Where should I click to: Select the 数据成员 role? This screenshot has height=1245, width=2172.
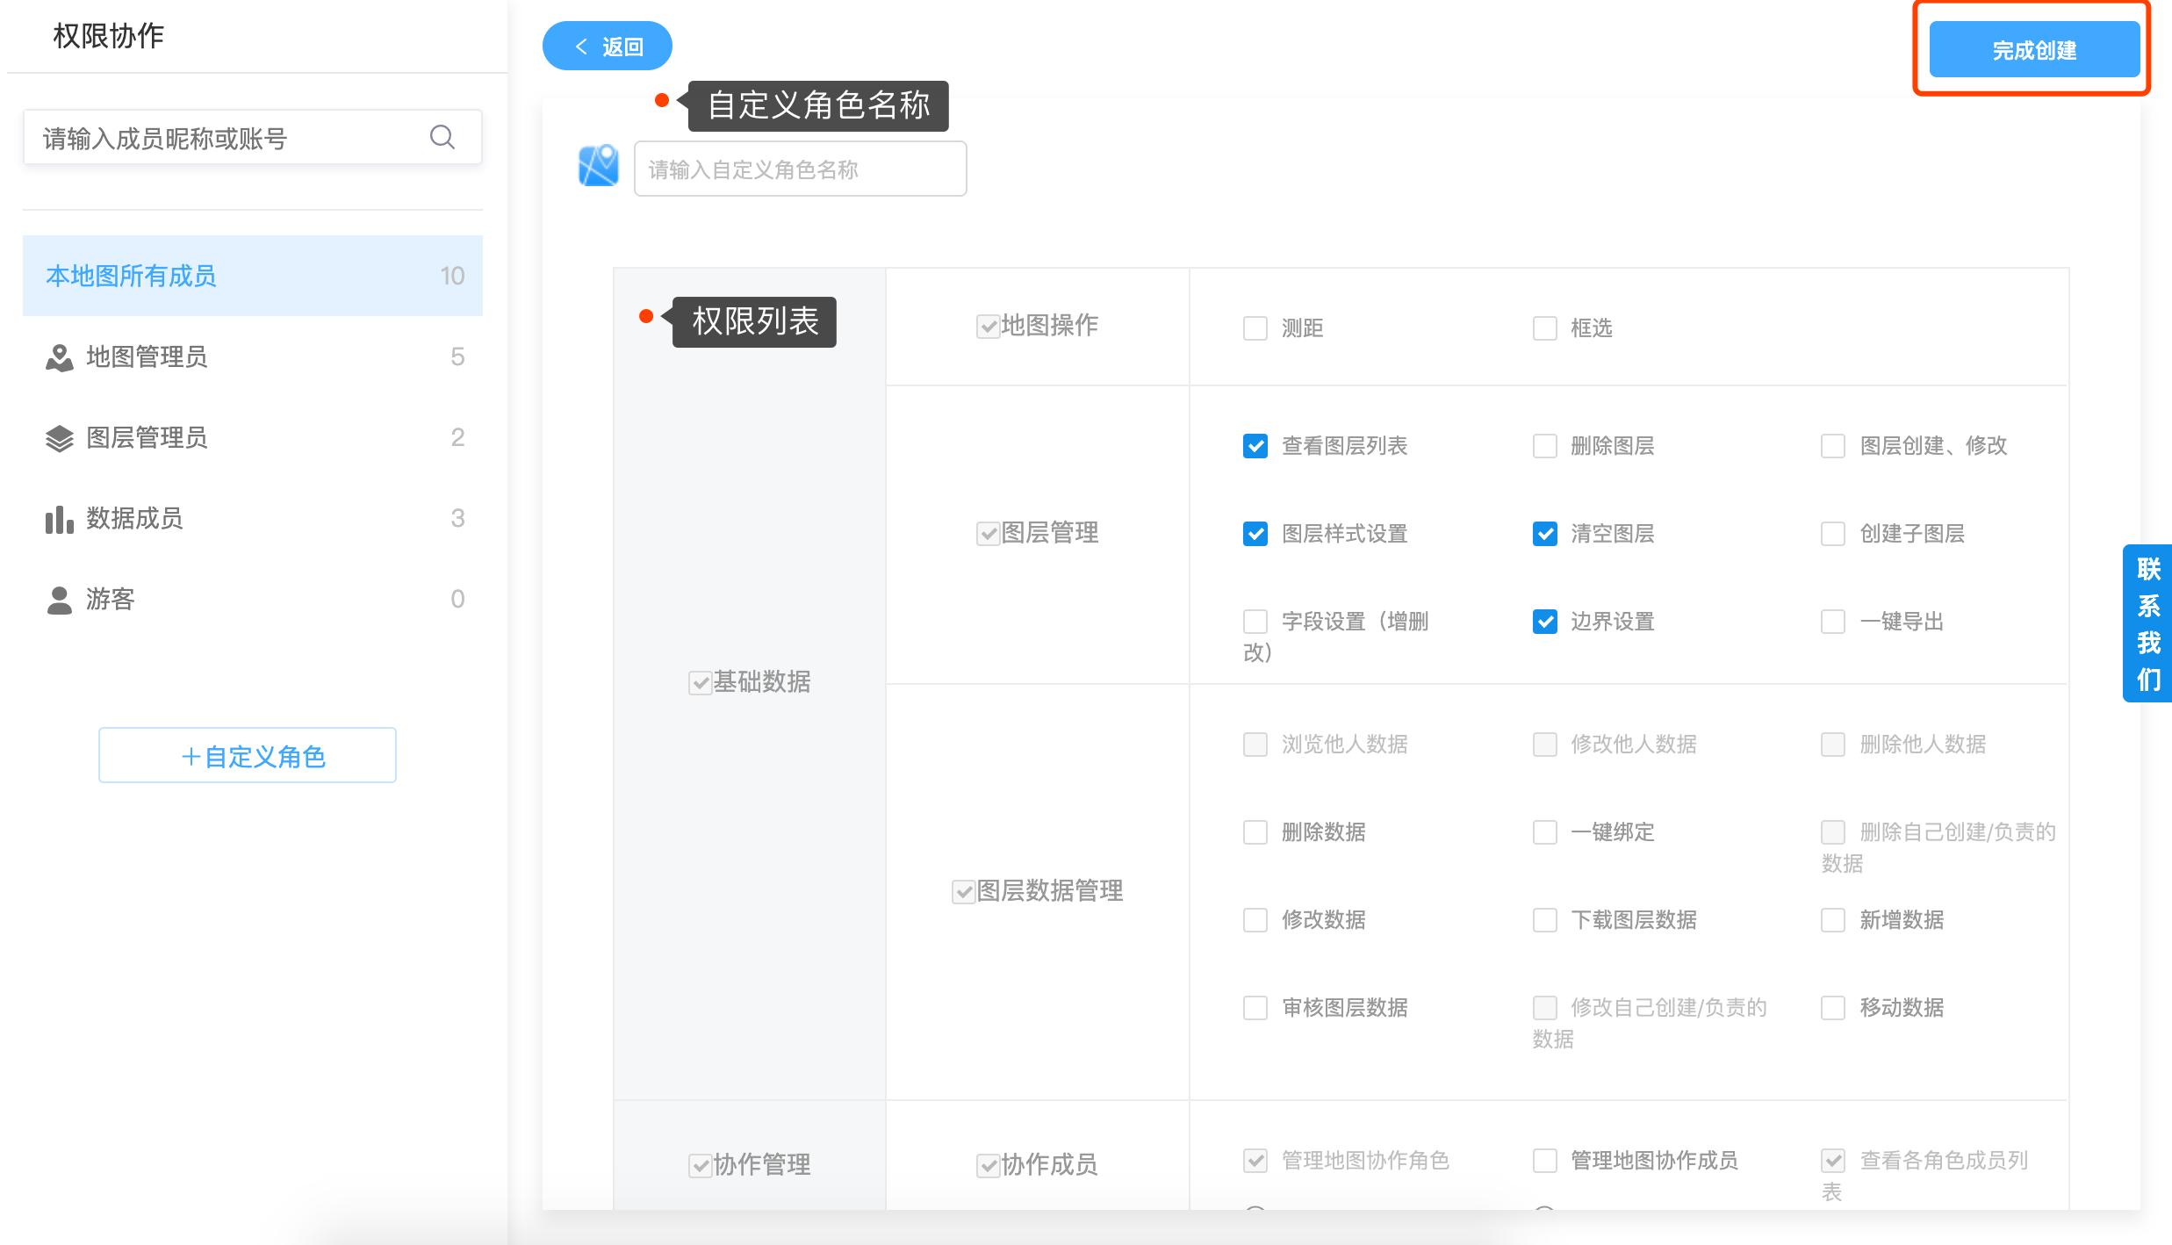(x=253, y=518)
